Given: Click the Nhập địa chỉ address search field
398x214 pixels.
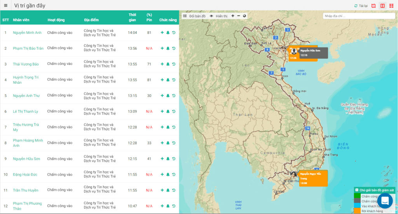Looking at the screenshot, I should 359,16.
